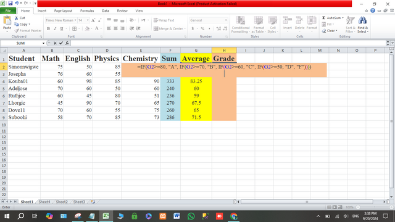Open Format as Table gallery
Screen dimensions: 395x222
(x=259, y=25)
